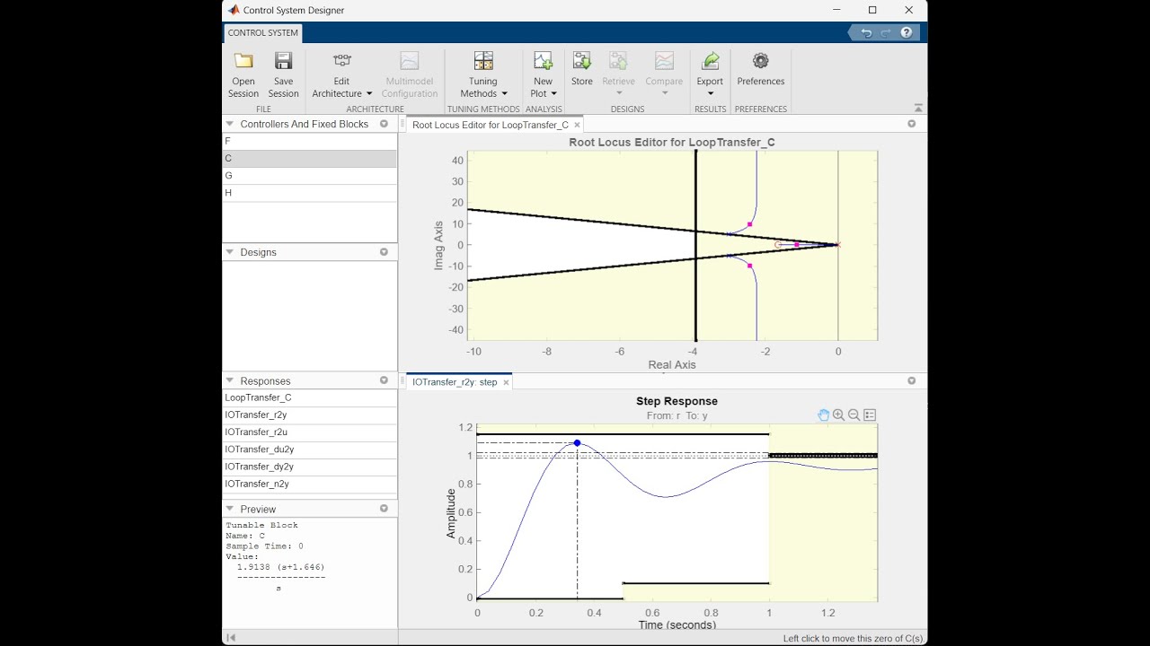Collapse the Designs panel
The image size is (1150, 646).
tap(230, 252)
